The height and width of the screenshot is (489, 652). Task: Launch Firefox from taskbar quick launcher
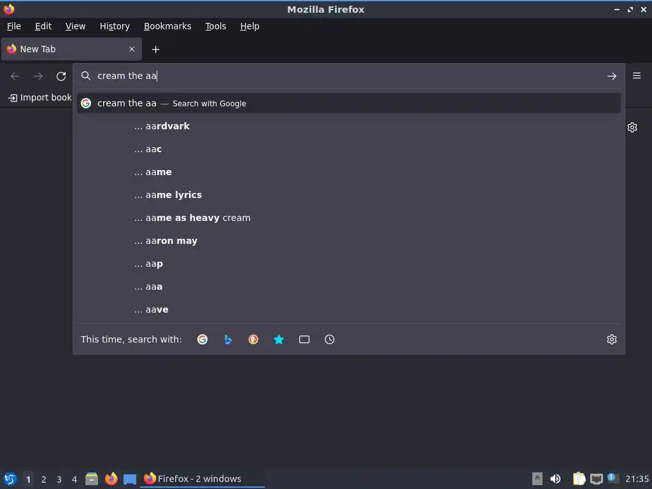pyautogui.click(x=111, y=479)
